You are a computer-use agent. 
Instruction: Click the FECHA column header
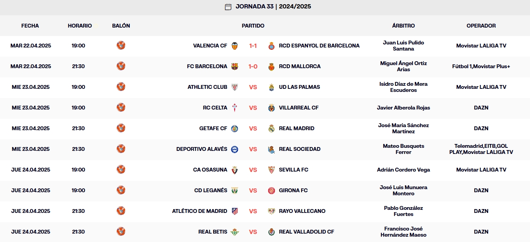click(30, 26)
